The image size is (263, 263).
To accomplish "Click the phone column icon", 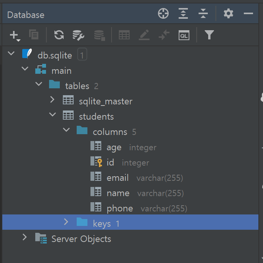I will [96, 207].
